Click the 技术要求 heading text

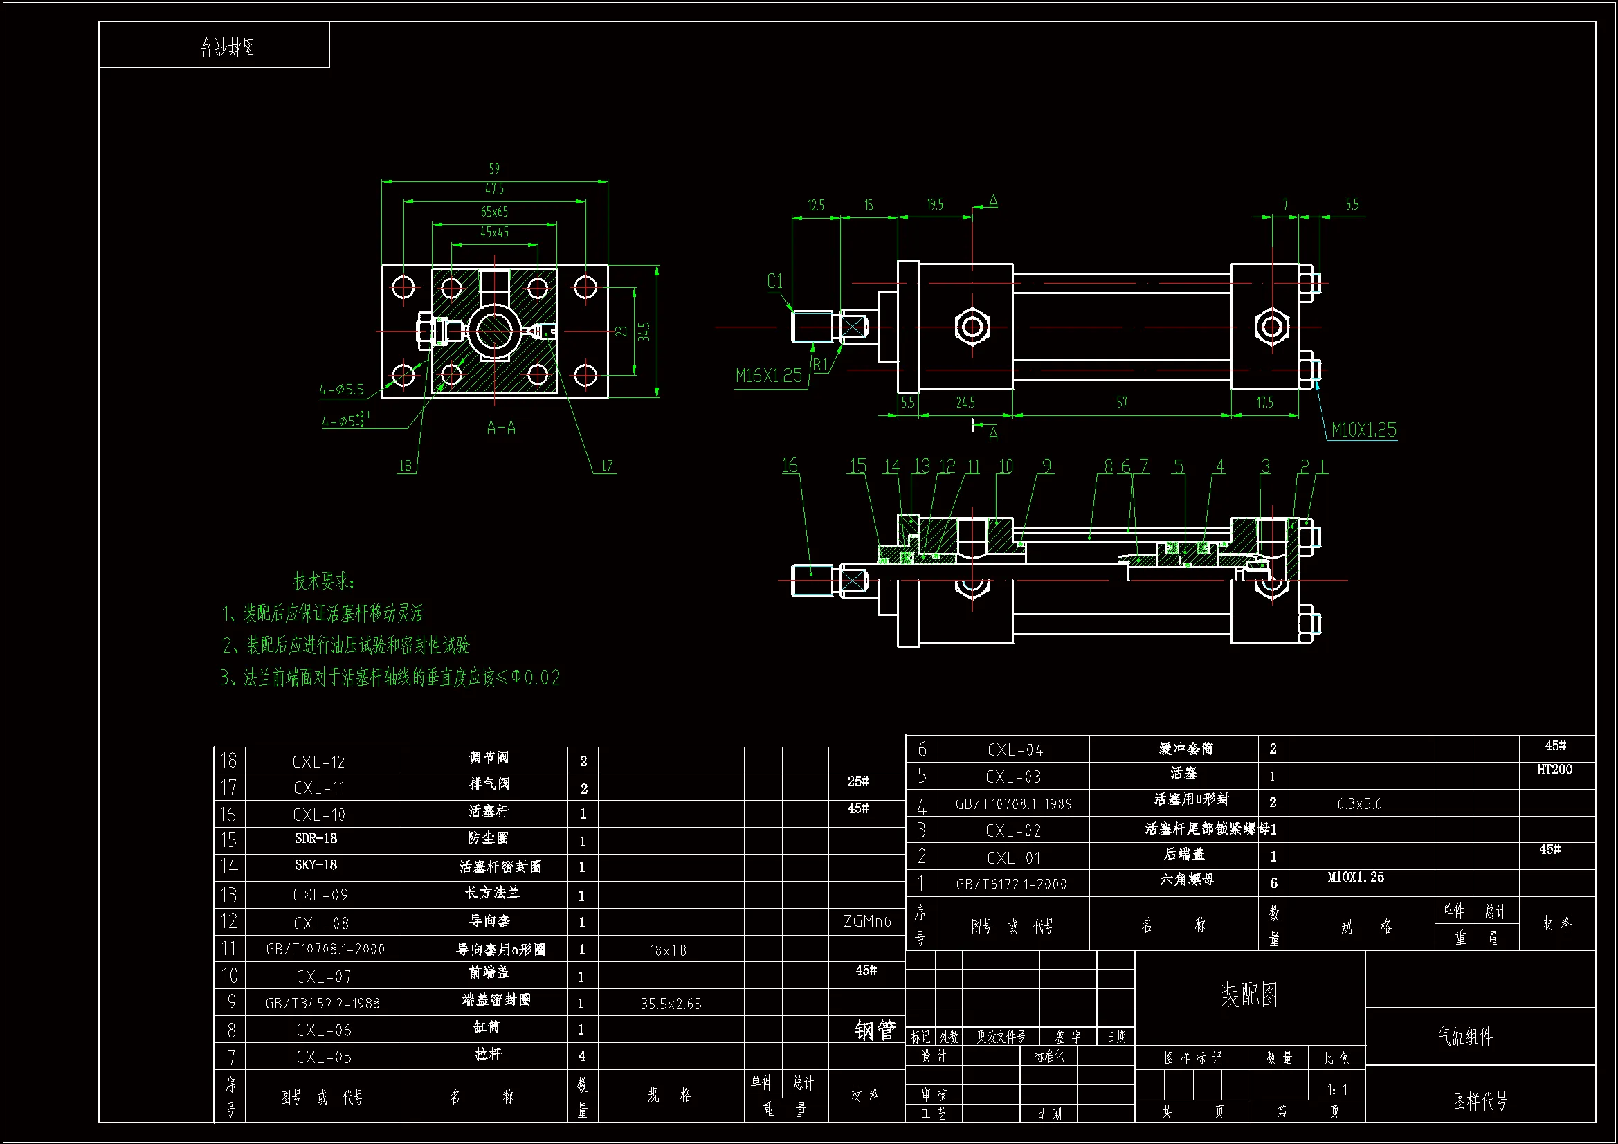[x=323, y=581]
